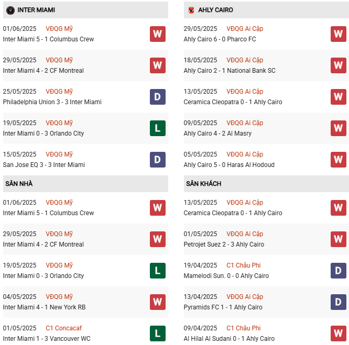The height and width of the screenshot is (345, 349).
Task: Click the Inter Miami club logo
Action: 10,10
